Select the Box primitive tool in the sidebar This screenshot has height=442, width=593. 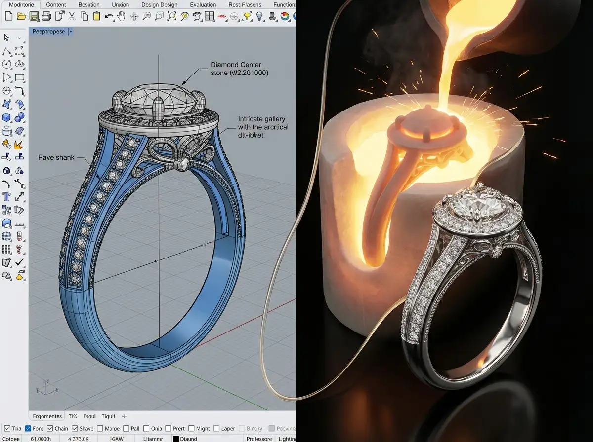[7, 117]
